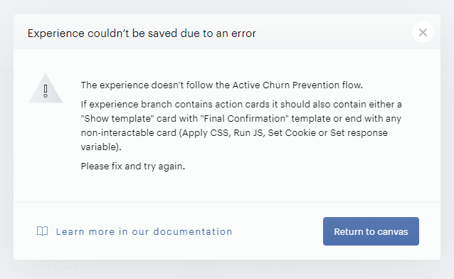
Task: Click the open book documentation icon
Action: point(42,231)
